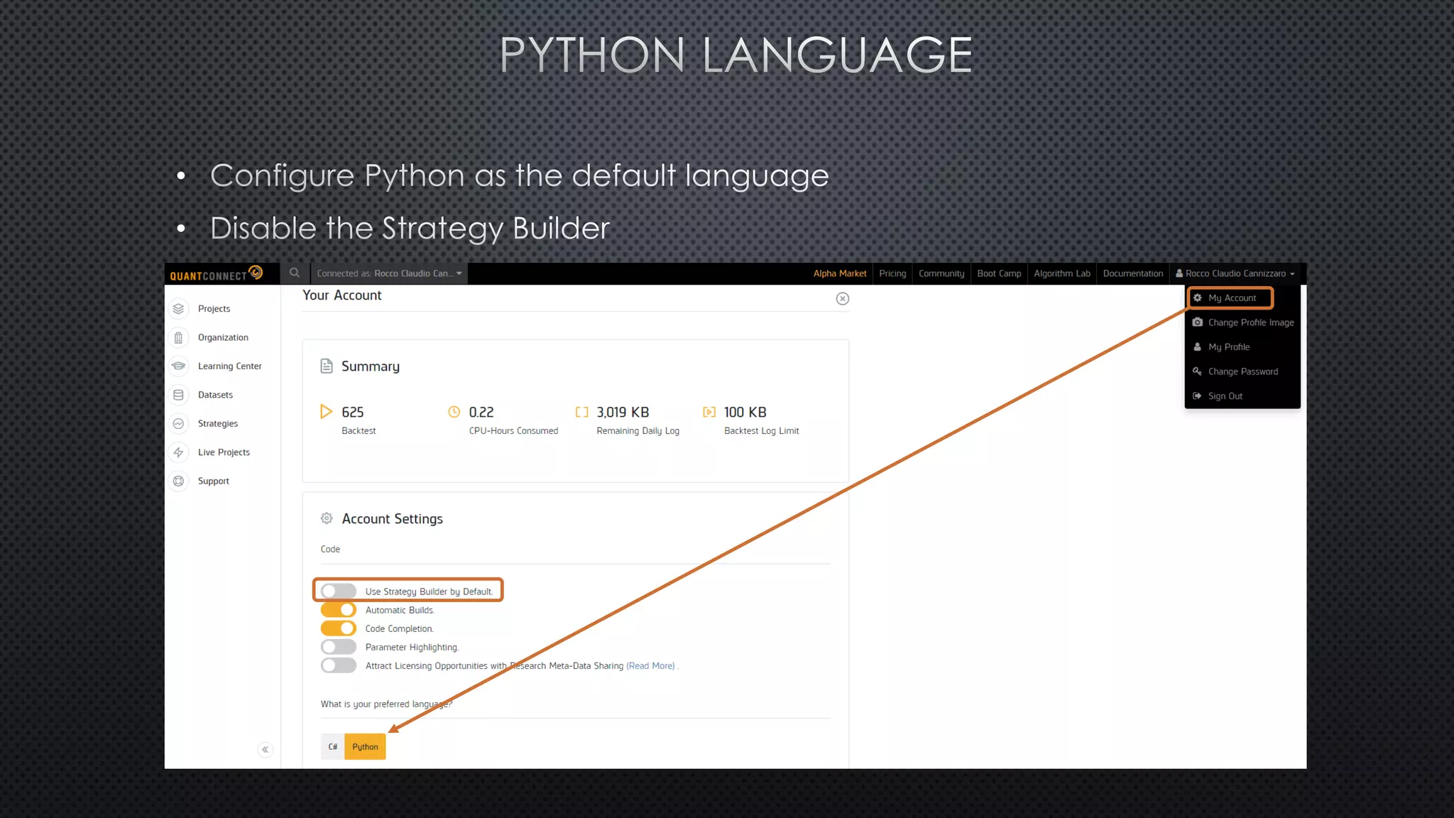1454x818 pixels.
Task: Turn off the Automatic Builds switch
Action: tap(338, 610)
